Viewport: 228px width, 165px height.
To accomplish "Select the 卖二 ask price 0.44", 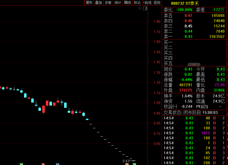I will pos(188,31).
